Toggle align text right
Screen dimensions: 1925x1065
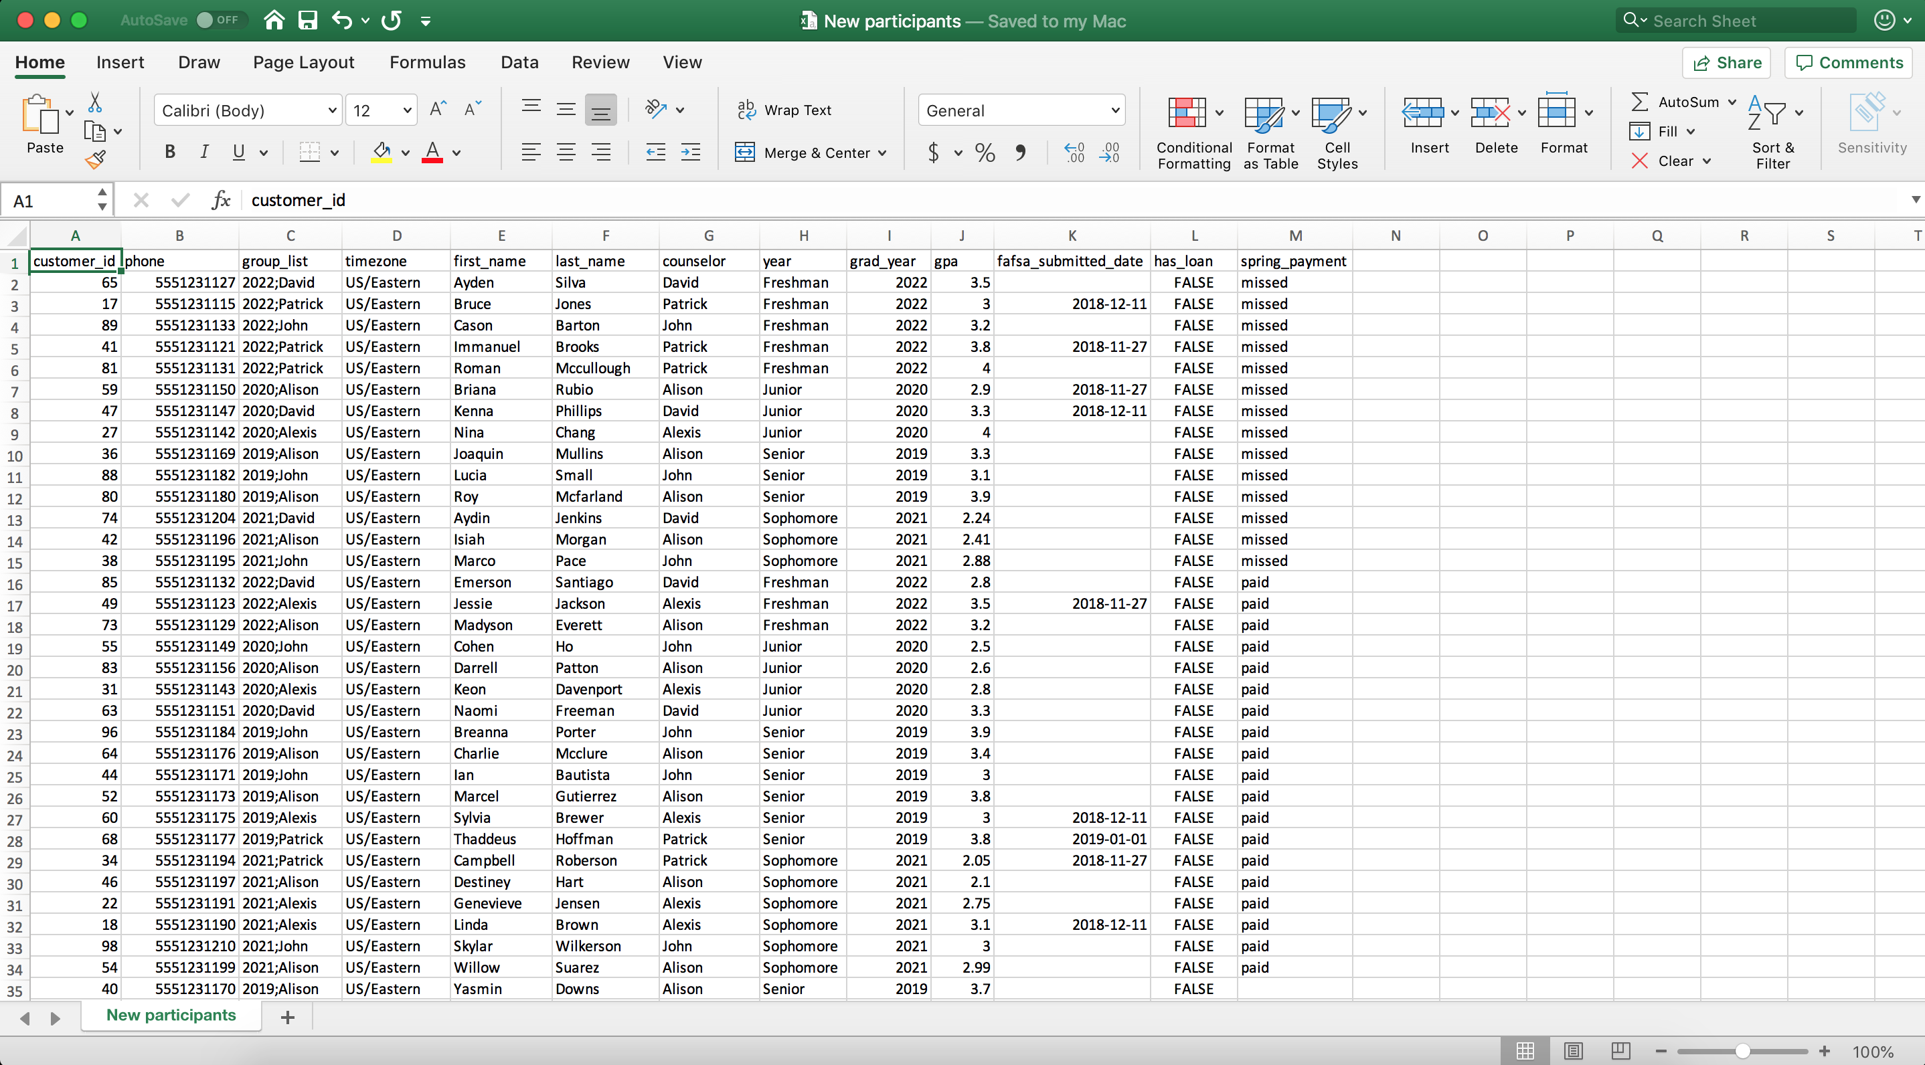[x=601, y=153]
